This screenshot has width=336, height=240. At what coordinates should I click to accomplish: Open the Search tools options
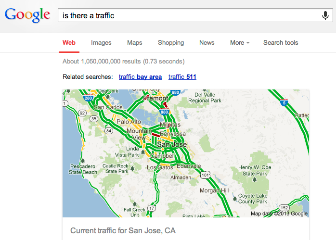[281, 43]
